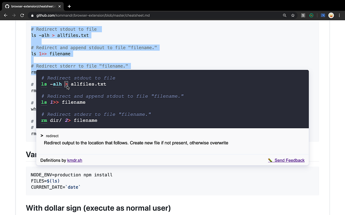Click popup comment '# Redirect stderr to file'
Image resolution: width=345 pixels, height=215 pixels.
click(96, 114)
